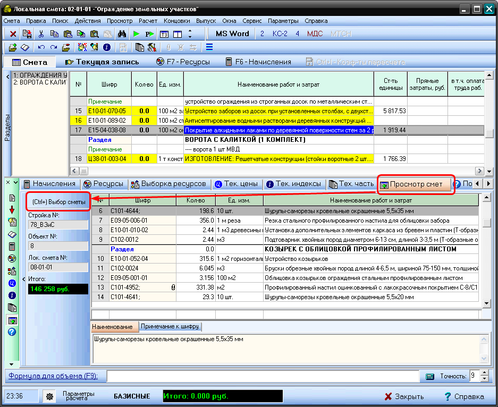This screenshot has width=498, height=407.
Task: Collapse the Разделы panel with the arrow
Action: [x=7, y=77]
